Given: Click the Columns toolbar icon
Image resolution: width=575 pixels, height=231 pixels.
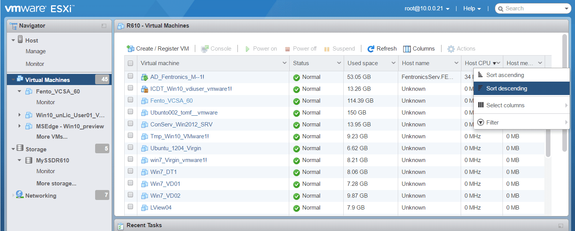Looking at the screenshot, I should [x=407, y=49].
